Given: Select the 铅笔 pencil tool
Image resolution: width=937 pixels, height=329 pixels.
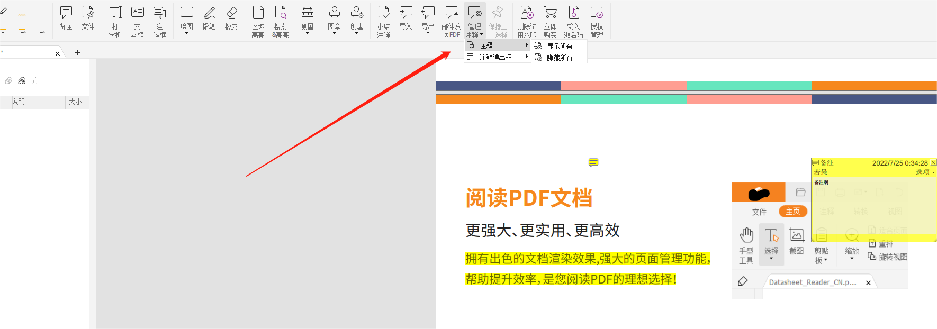Looking at the screenshot, I should 209,19.
